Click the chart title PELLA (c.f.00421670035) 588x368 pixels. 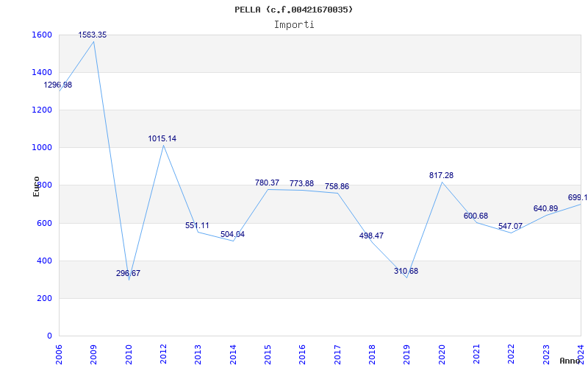coord(294,10)
